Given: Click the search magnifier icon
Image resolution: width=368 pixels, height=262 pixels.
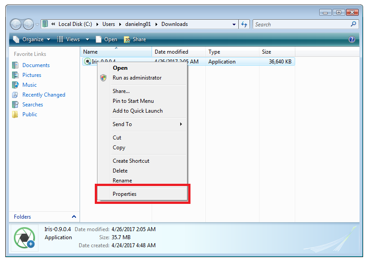Looking at the screenshot, I should click(x=353, y=24).
